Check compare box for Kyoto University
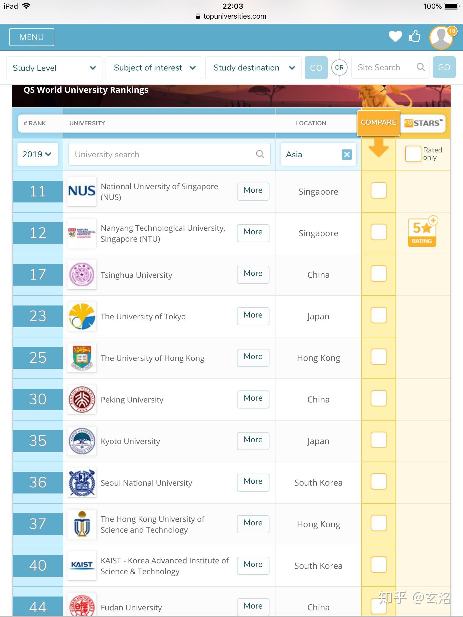The height and width of the screenshot is (617, 463). (379, 440)
